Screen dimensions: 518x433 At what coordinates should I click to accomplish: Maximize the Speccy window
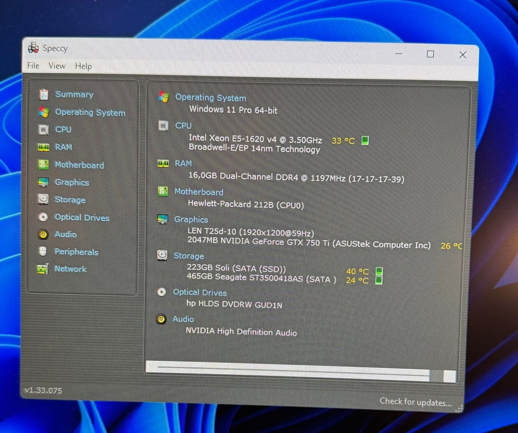pos(430,54)
